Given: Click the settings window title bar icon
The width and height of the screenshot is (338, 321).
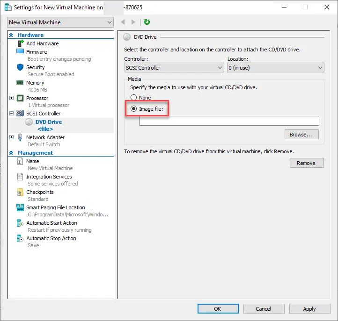Looking at the screenshot, I should (8, 7).
